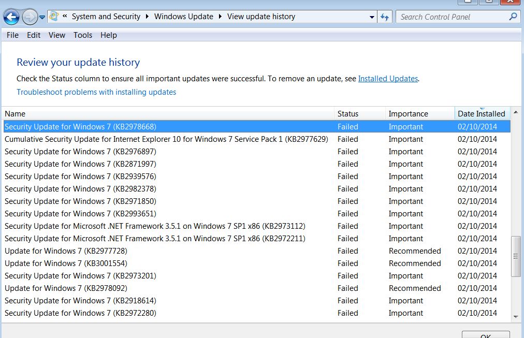Screen dimensions: 524x338
Task: Open the recent pages dropdown arrow
Action: click(42, 17)
